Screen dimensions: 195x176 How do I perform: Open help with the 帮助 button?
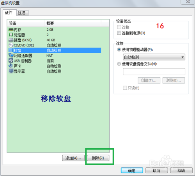(181, 170)
